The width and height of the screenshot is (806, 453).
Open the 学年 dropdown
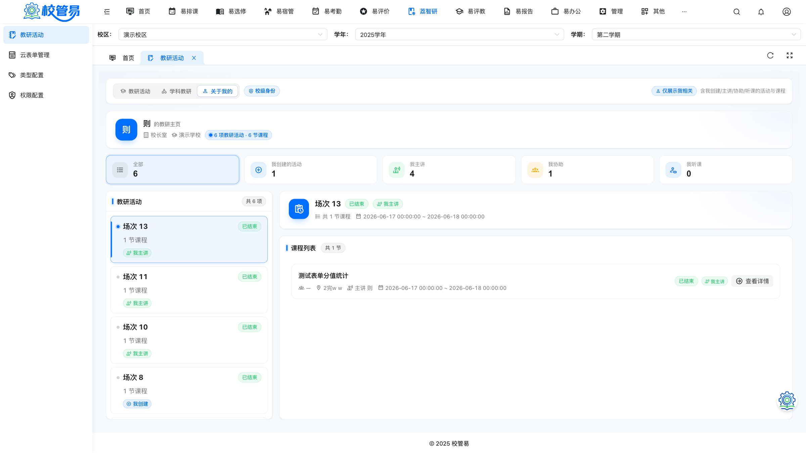coord(459,35)
